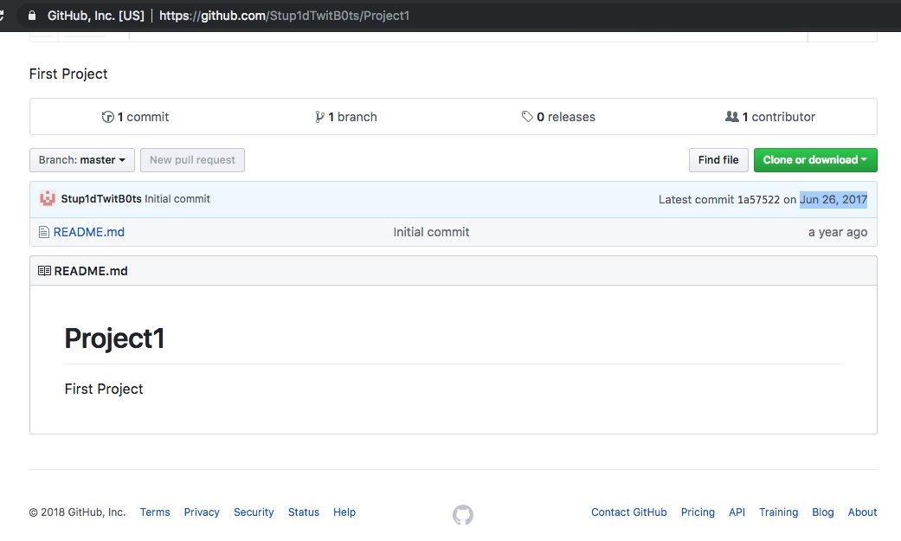Open the 1 commit tab
The width and height of the screenshot is (901, 541).
(x=136, y=117)
